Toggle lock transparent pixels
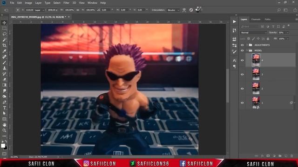298x167 pixels. coord(249,39)
